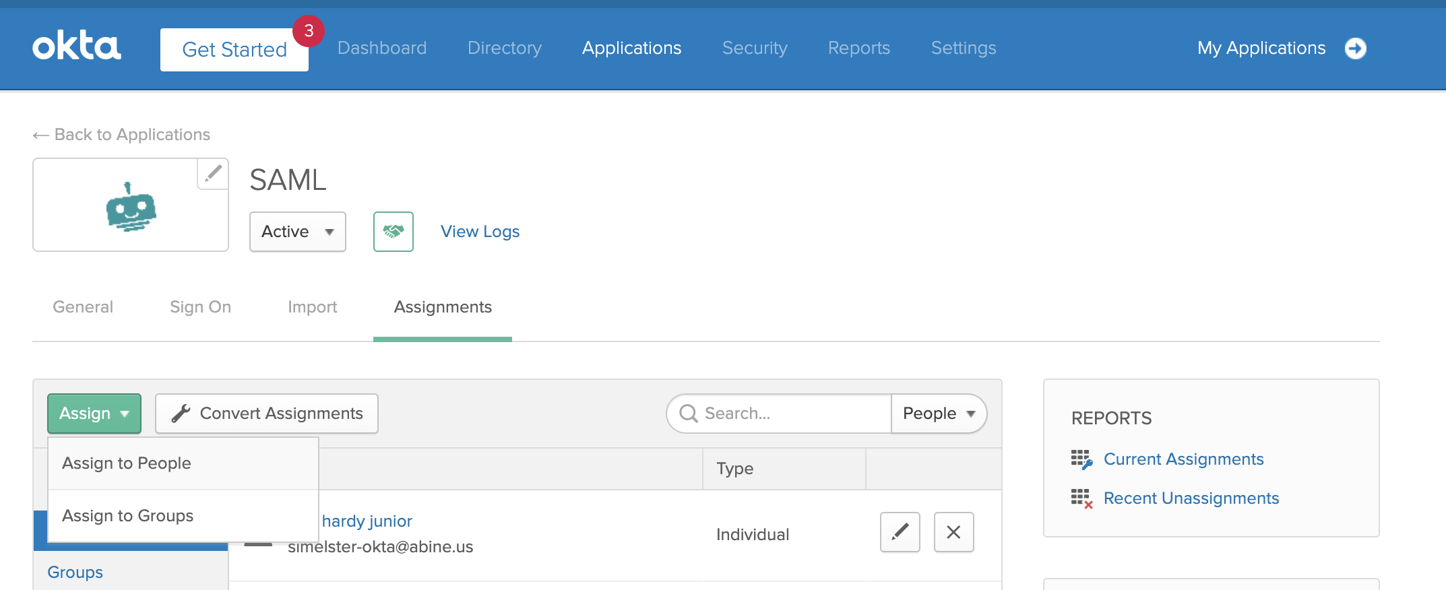
Task: Open the Get Started button
Action: (x=234, y=49)
